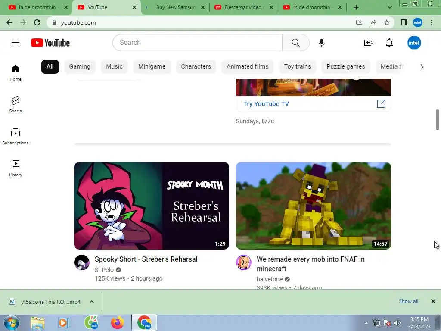Open Shorts in the sidebar
Image resolution: width=441 pixels, height=331 pixels.
tap(16, 105)
